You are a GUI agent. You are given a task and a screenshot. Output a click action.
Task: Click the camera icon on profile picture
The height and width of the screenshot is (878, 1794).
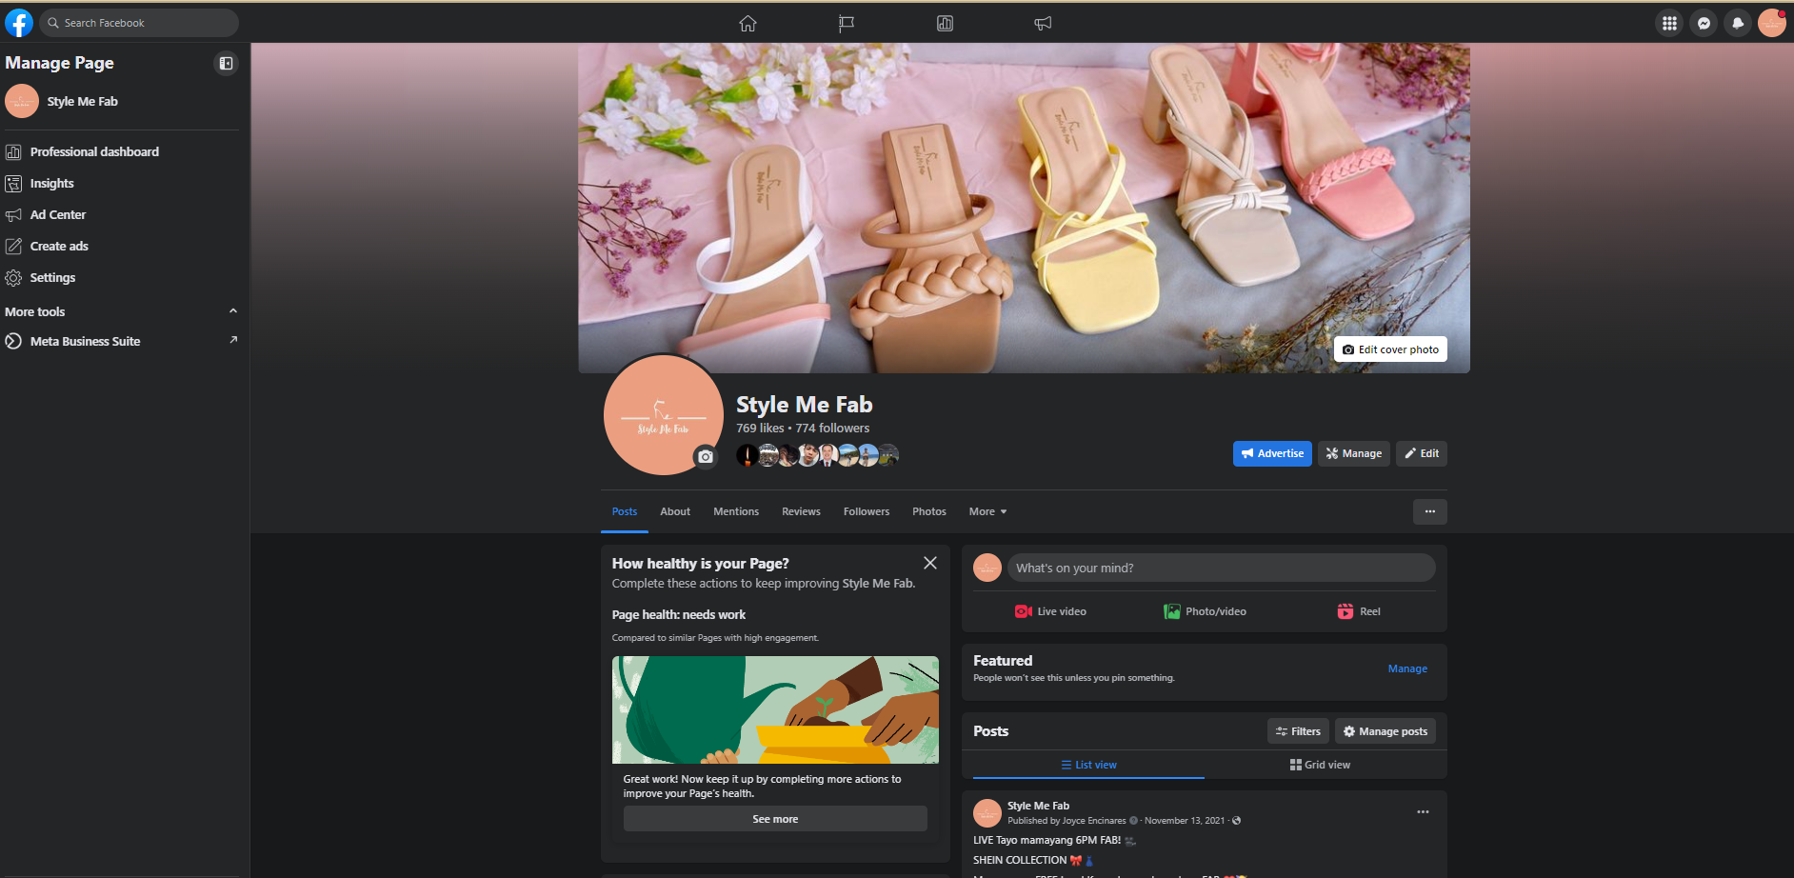[705, 456]
